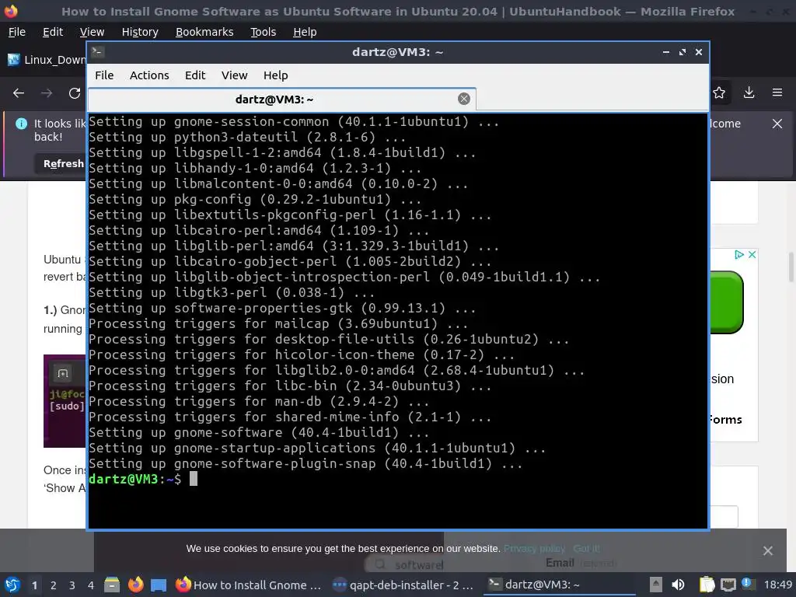Switch to workspace 2
This screenshot has height=597, width=796.
(54, 585)
